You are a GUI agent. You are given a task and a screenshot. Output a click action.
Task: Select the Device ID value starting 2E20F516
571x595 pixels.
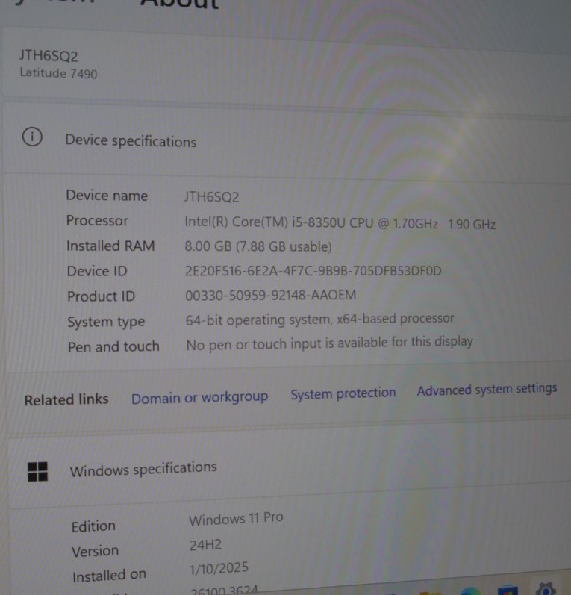click(313, 271)
